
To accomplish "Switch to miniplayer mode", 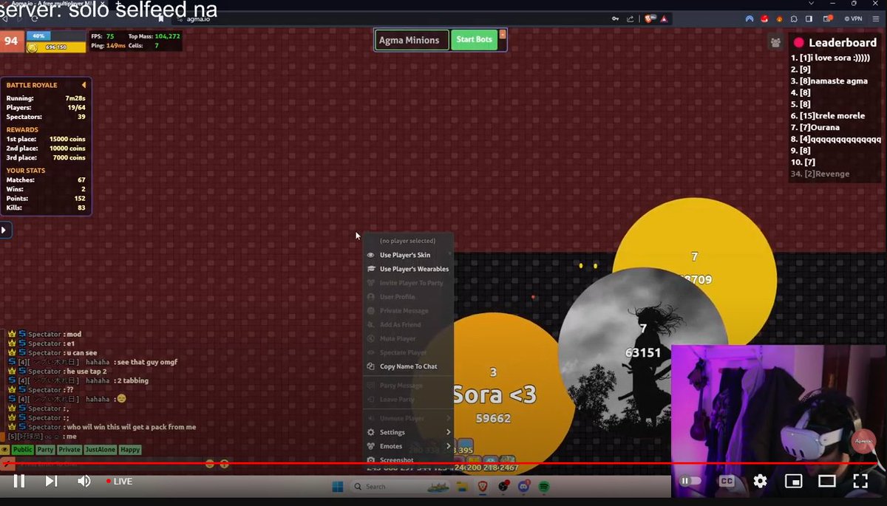I will 793,481.
